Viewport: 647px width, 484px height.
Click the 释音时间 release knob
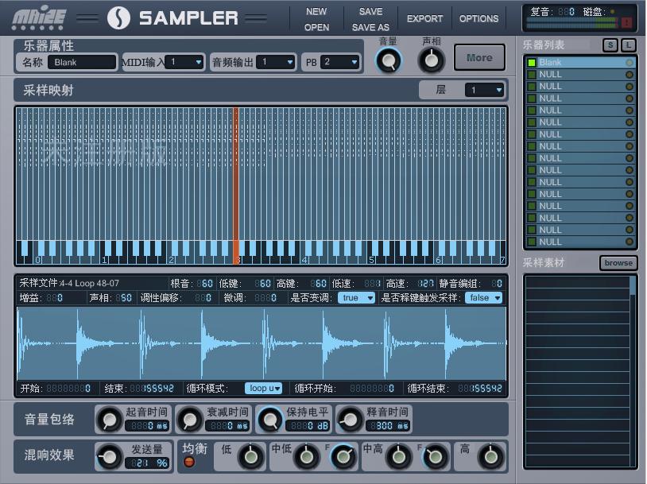(x=351, y=420)
